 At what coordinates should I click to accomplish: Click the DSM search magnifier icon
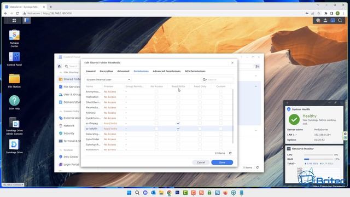(340, 21)
